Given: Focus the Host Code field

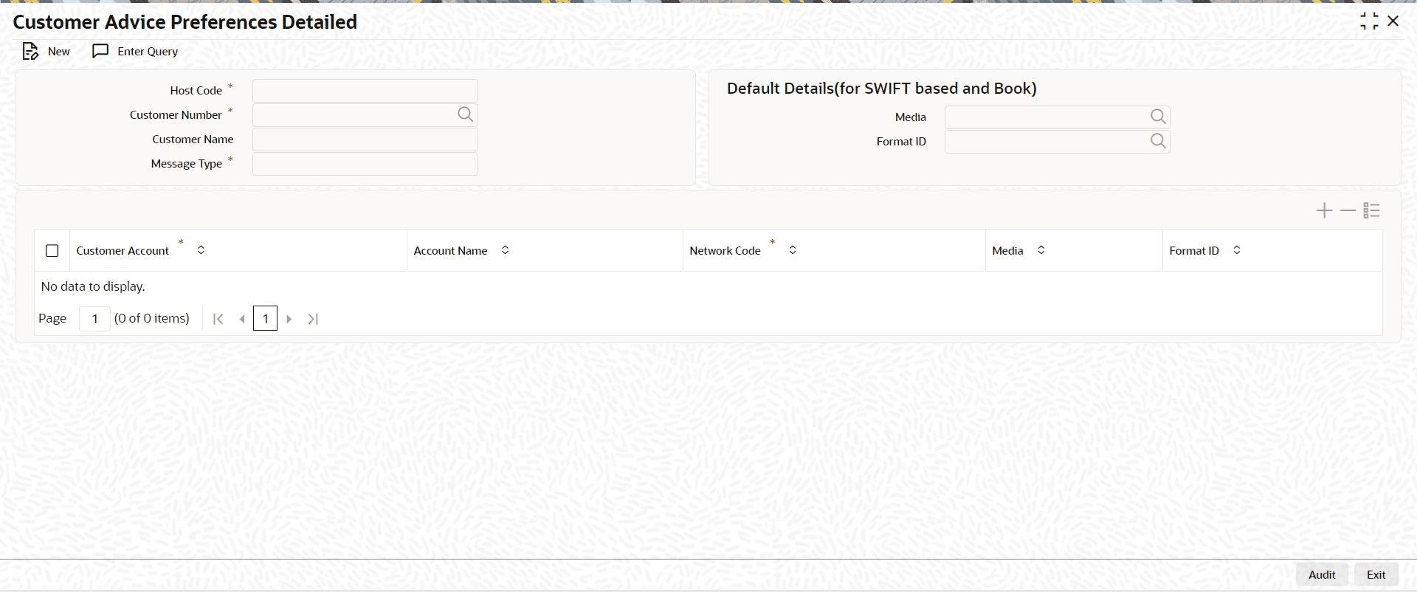Looking at the screenshot, I should coord(365,91).
